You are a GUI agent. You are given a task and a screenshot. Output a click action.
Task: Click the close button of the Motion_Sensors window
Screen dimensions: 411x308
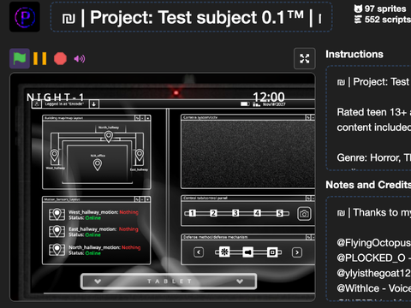point(148,199)
